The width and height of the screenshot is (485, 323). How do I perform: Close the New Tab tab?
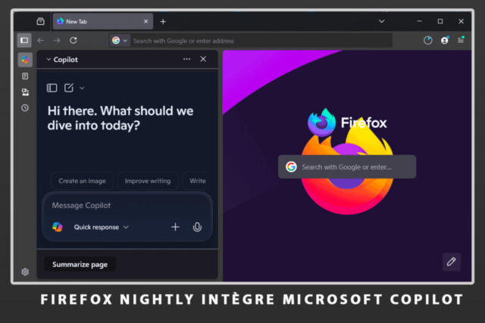(x=146, y=21)
